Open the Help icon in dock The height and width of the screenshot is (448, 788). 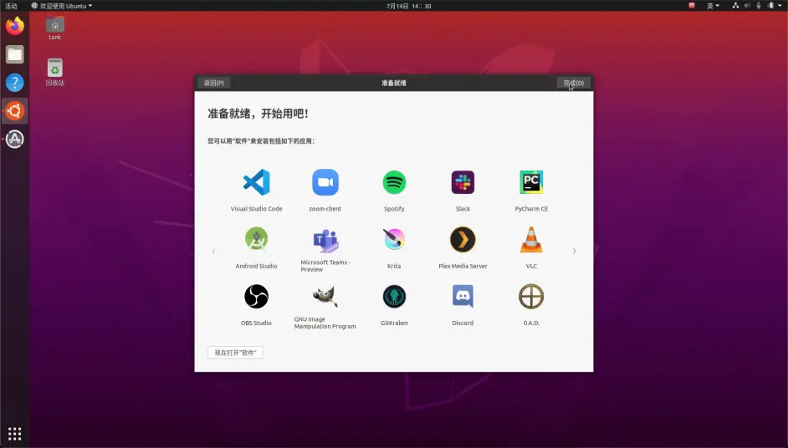[x=14, y=83]
